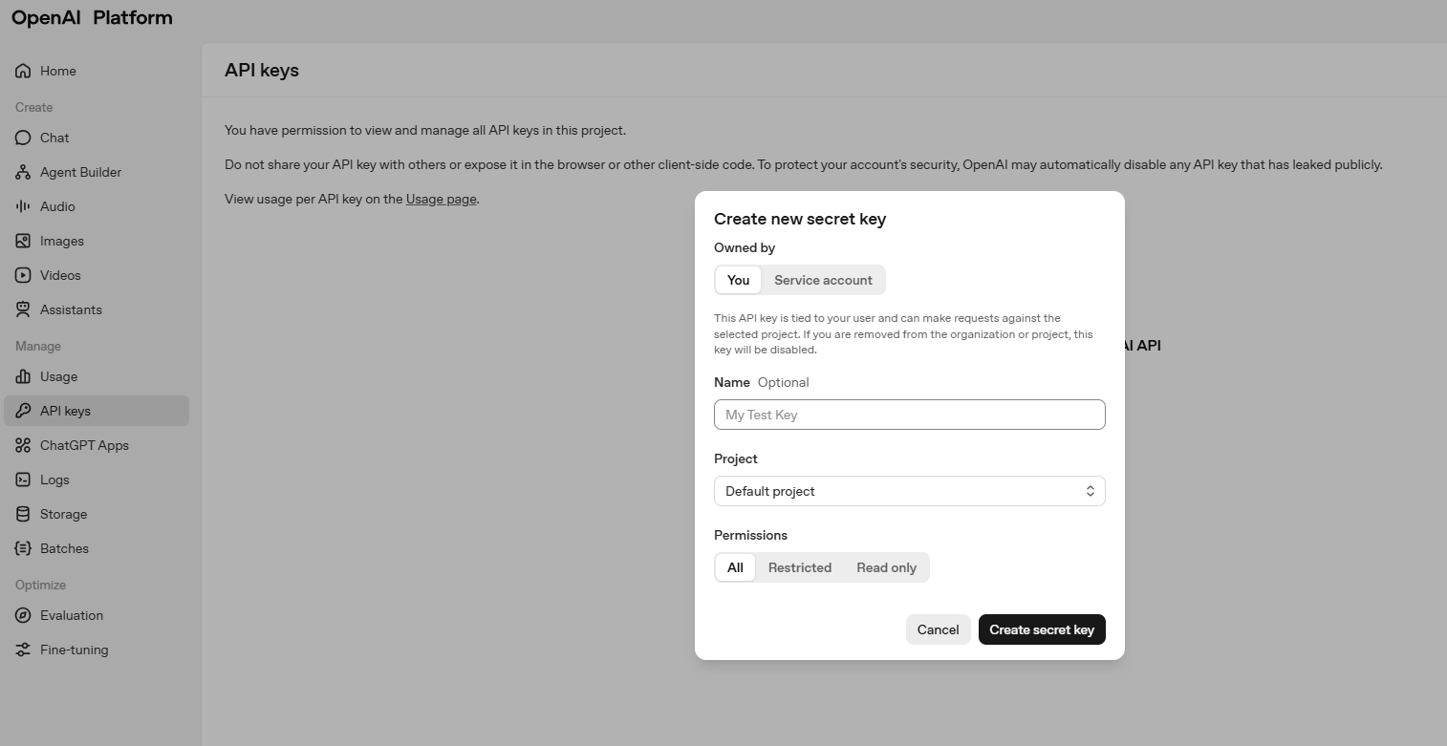
Task: Click the Agent Builder icon
Action: pyautogui.click(x=23, y=172)
